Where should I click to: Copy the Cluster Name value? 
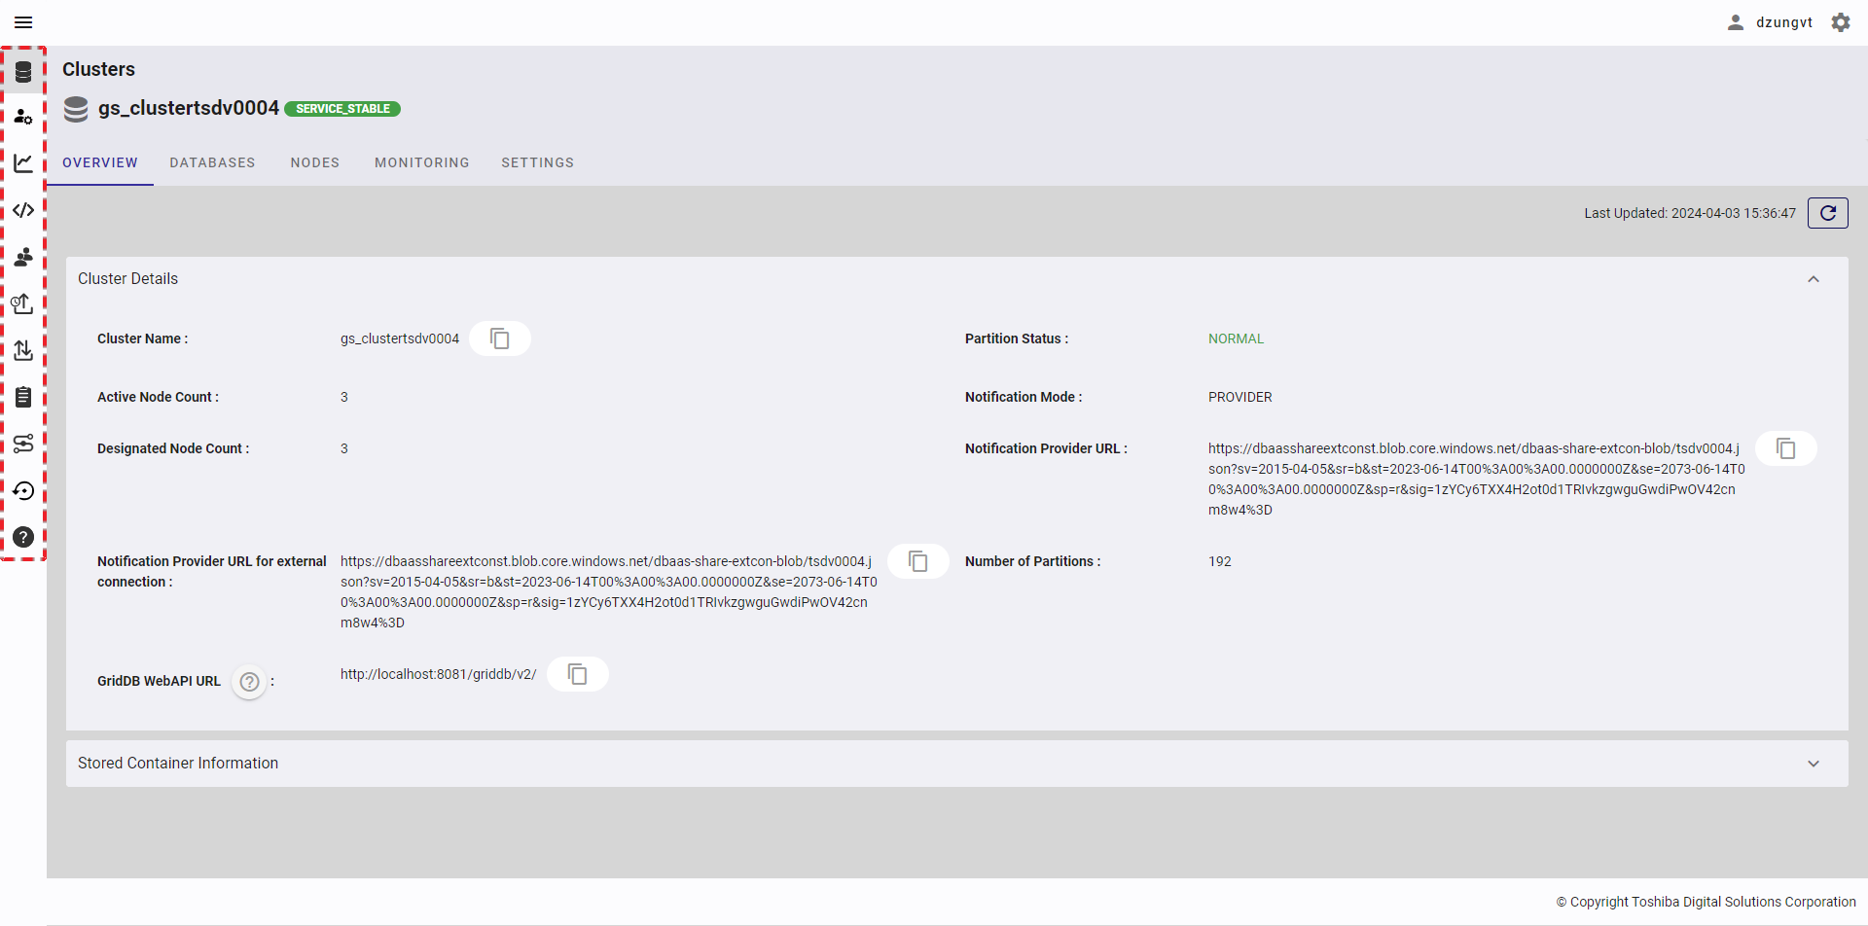coord(499,338)
